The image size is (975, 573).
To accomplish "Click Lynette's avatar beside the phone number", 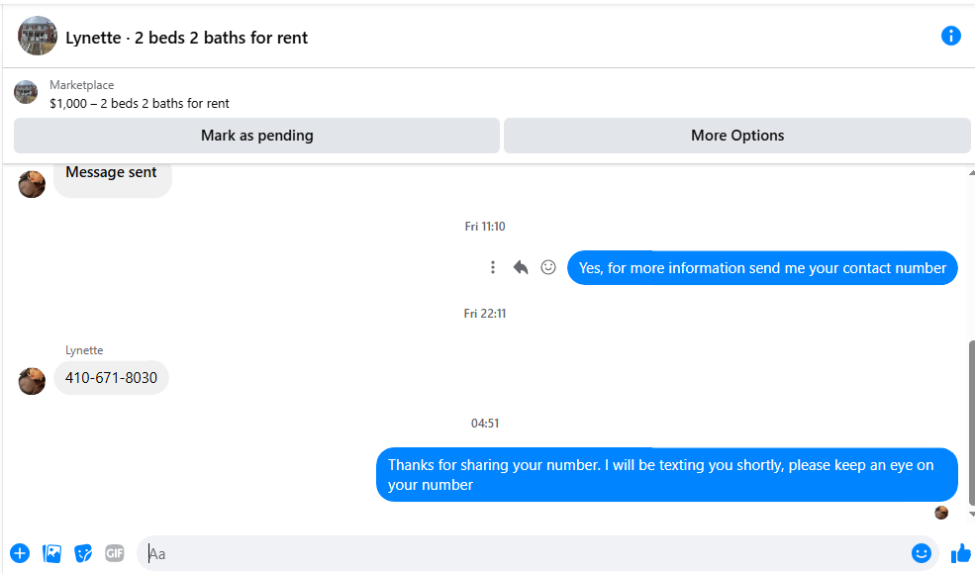I will tap(32, 380).
